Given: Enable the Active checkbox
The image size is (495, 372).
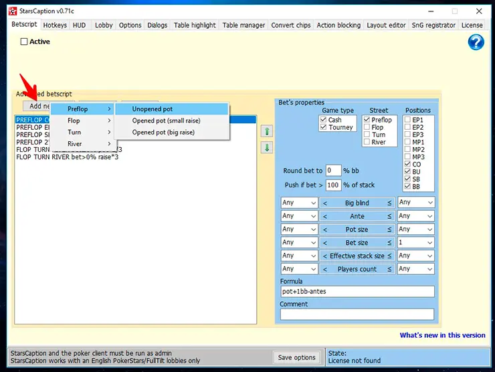Looking at the screenshot, I should pyautogui.click(x=25, y=41).
